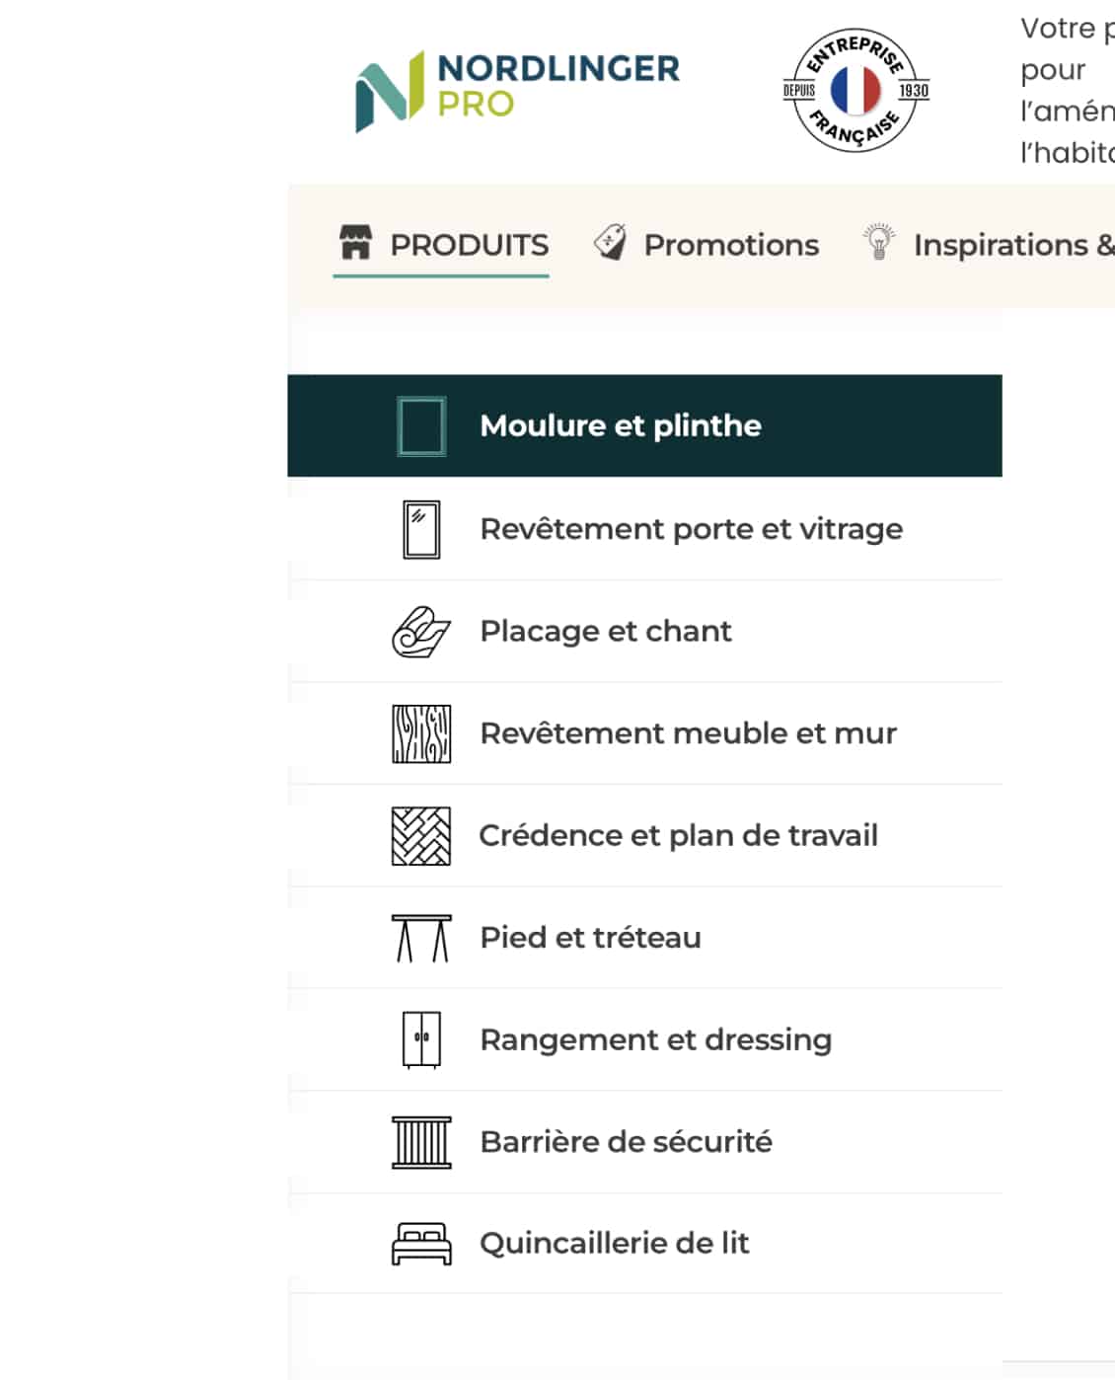Viewport: 1115px width, 1380px height.
Task: Click the lightbulb Inspirations icon
Action: pyautogui.click(x=878, y=243)
